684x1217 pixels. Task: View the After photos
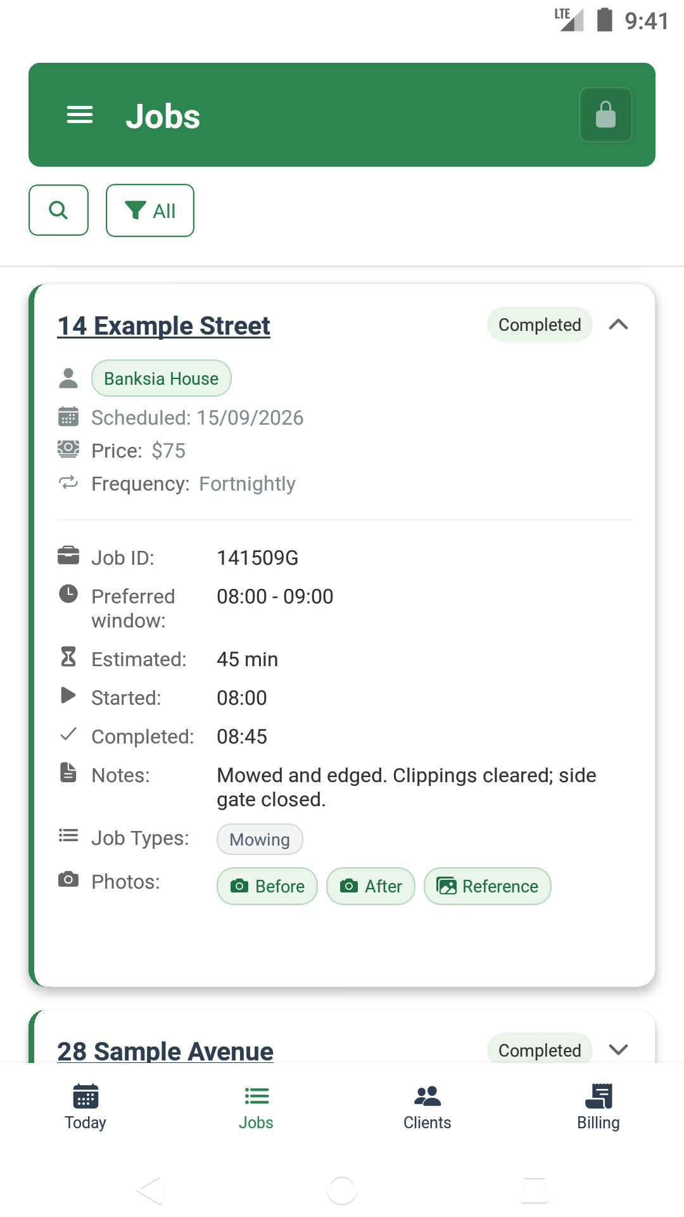coord(370,886)
